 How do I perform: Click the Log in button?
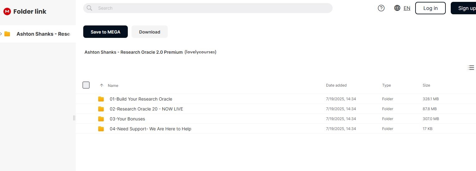point(430,8)
